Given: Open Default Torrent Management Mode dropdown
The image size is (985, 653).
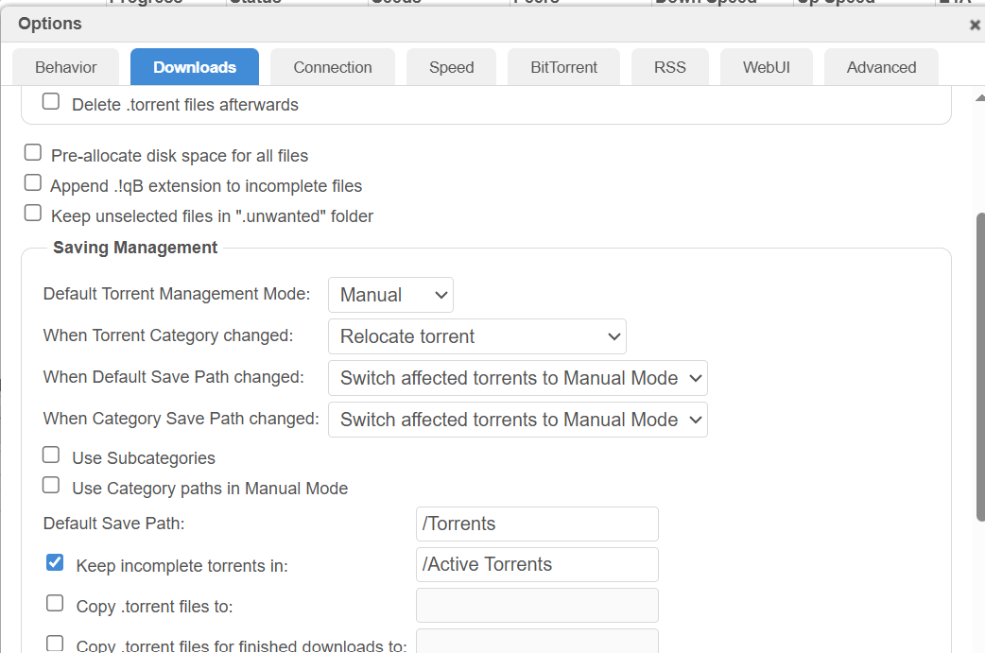Looking at the screenshot, I should (390, 295).
